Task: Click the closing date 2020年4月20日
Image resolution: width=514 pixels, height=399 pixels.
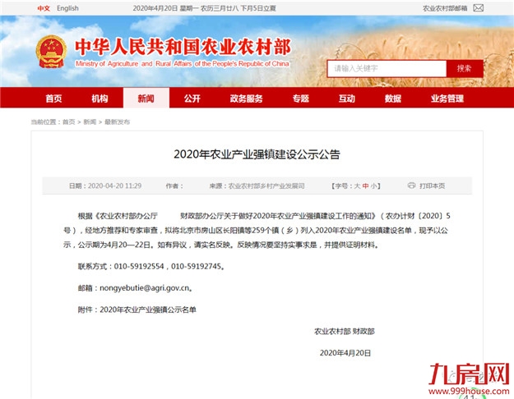Action: pyautogui.click(x=345, y=353)
